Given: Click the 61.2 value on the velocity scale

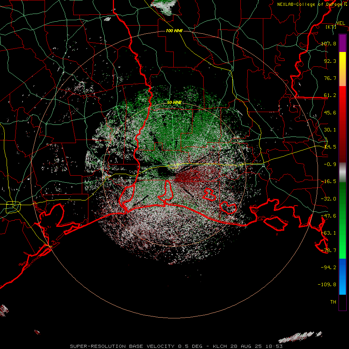Looking at the screenshot, I should click(x=330, y=95).
